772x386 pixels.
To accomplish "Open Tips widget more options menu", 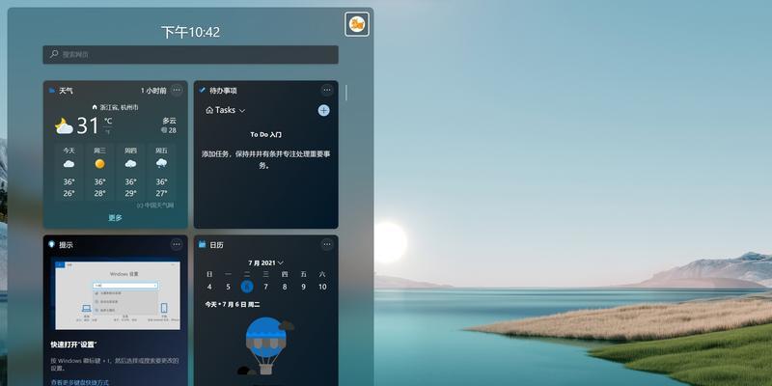I will click(x=177, y=244).
